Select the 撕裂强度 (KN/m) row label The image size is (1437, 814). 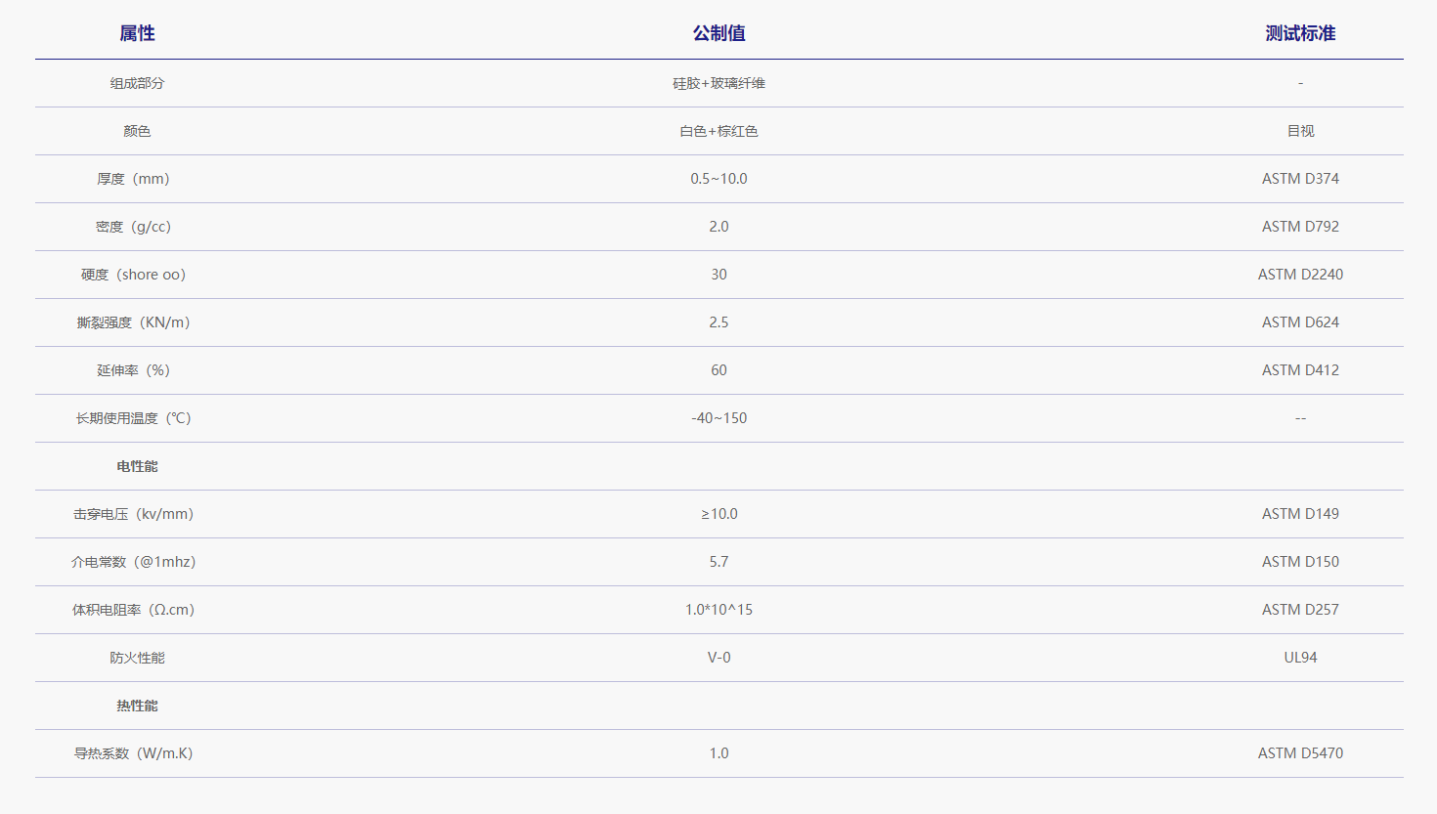[134, 322]
